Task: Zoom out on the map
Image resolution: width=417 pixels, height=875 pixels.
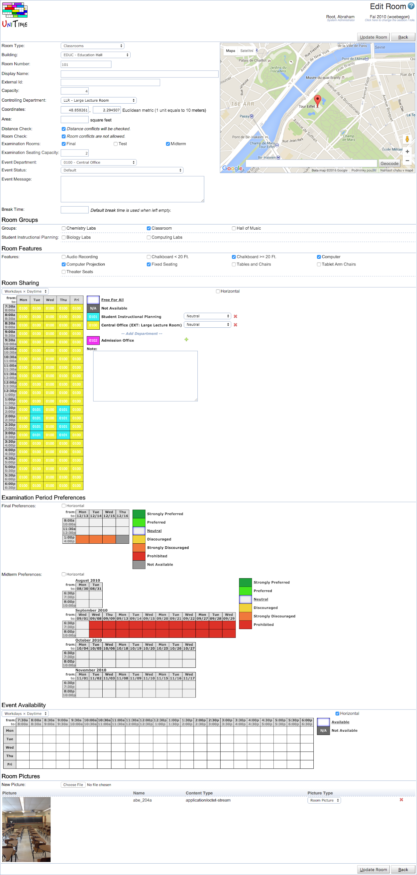Action: (x=407, y=160)
